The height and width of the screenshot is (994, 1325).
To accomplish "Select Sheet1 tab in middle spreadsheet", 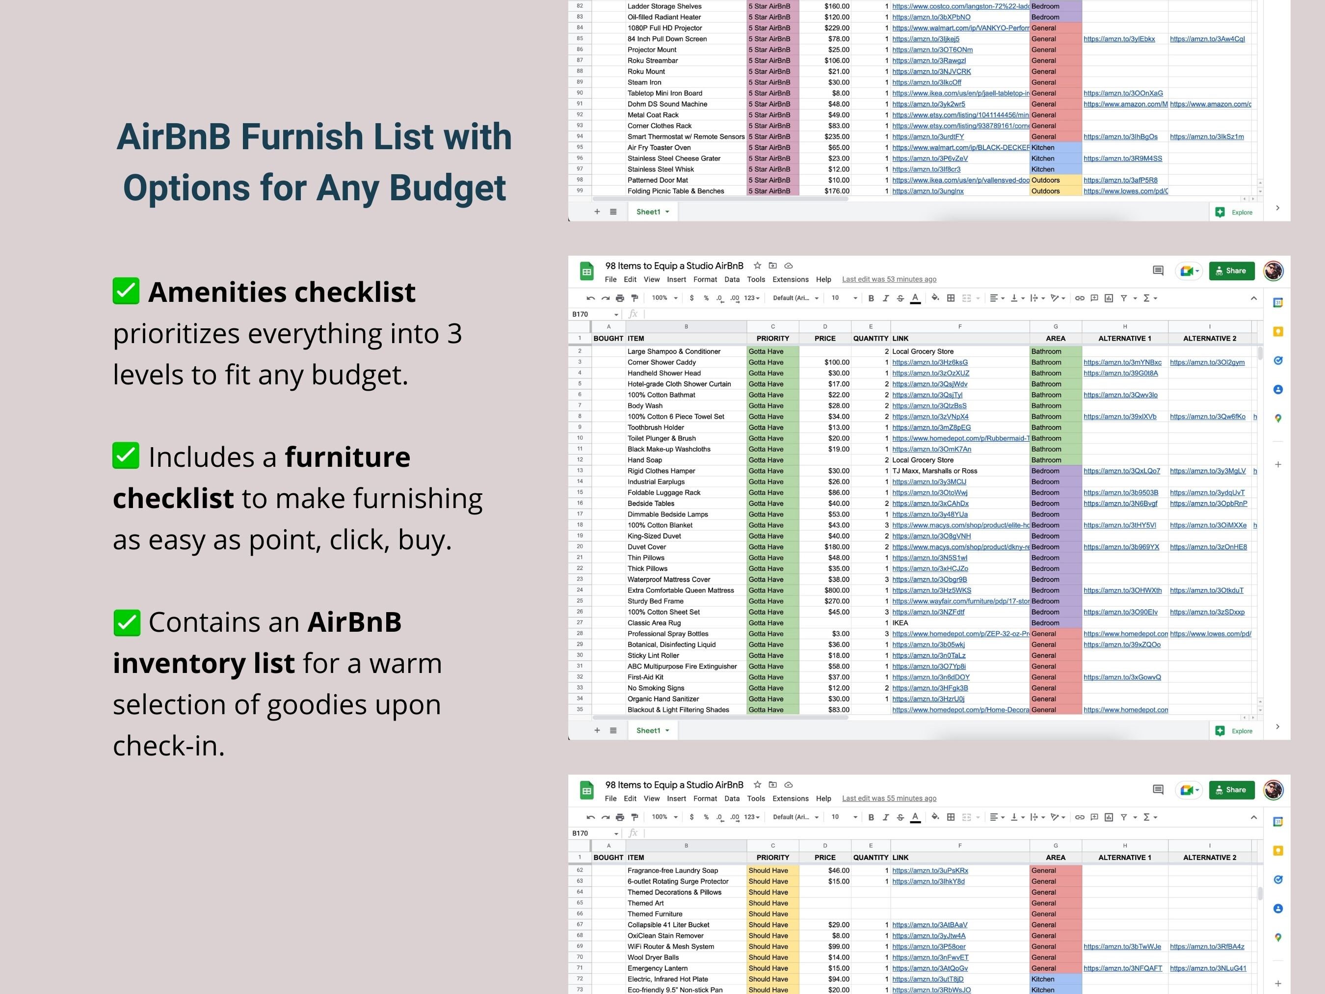I will (x=652, y=730).
